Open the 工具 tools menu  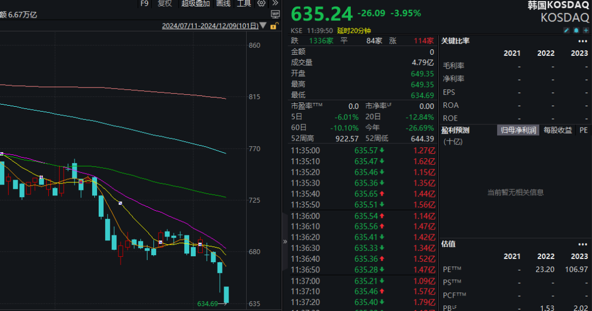click(244, 3)
